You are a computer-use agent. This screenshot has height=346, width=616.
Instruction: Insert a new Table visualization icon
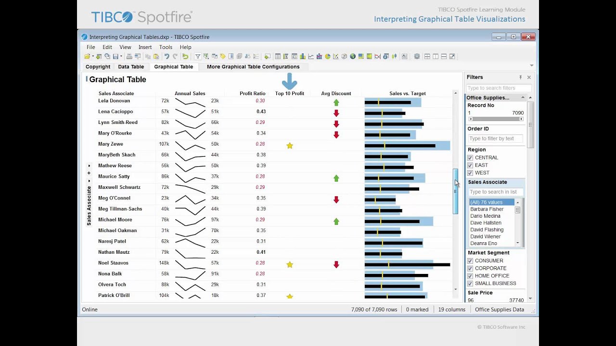278,56
